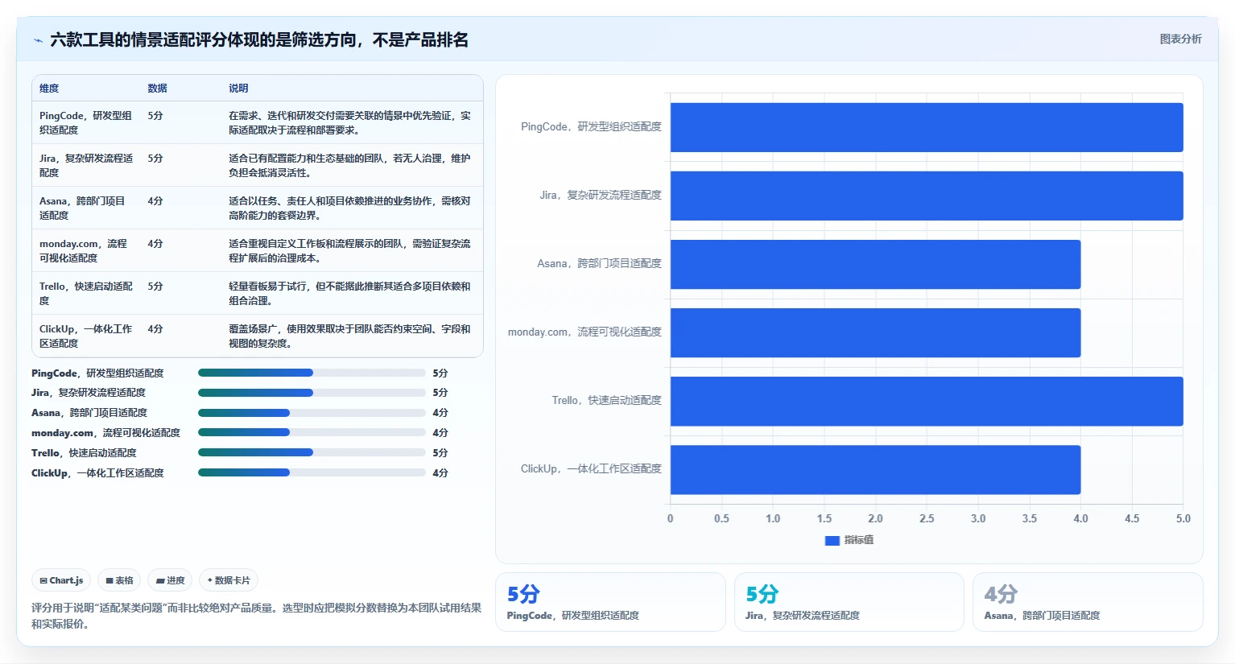Select the 数据卡片 tag chip
This screenshot has width=1235, height=664.
pos(229,580)
